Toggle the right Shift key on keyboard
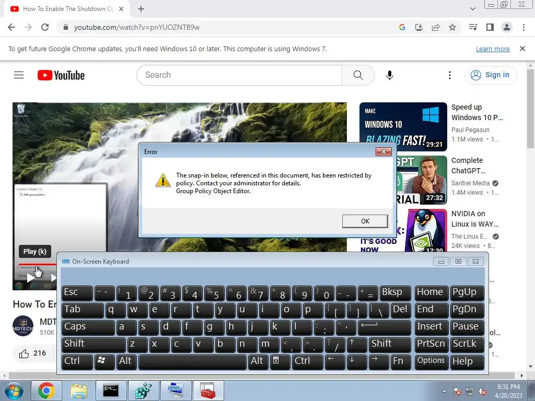The height and width of the screenshot is (401, 535). click(x=390, y=345)
